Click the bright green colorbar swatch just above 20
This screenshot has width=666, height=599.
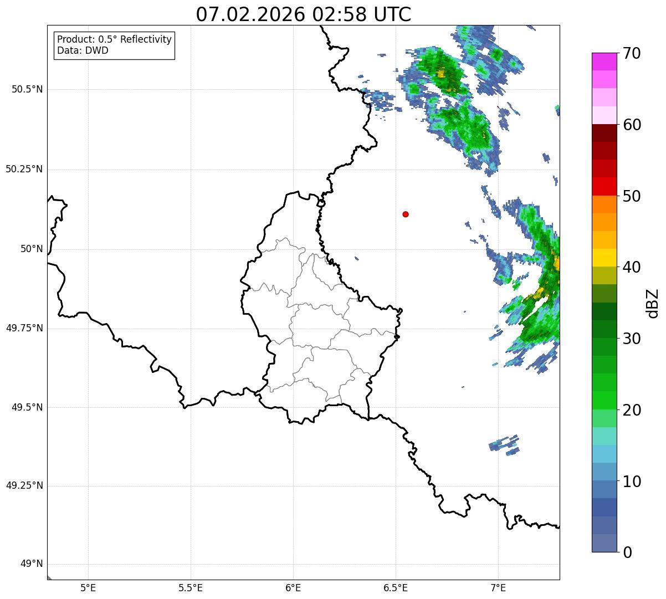604,400
